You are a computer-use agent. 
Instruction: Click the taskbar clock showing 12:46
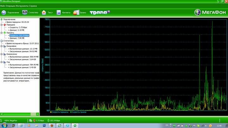pos(219,126)
